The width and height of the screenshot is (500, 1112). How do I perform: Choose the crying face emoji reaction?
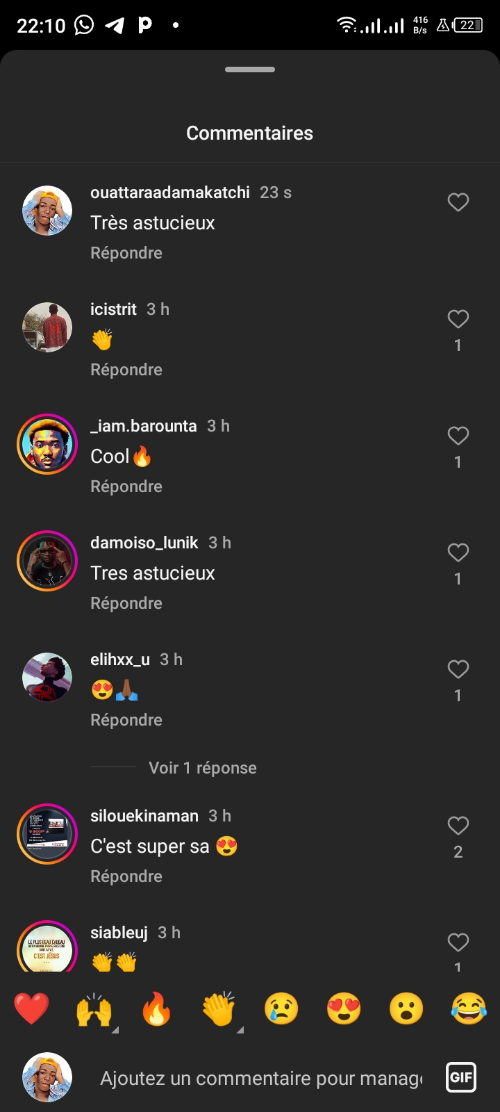coord(281,1008)
